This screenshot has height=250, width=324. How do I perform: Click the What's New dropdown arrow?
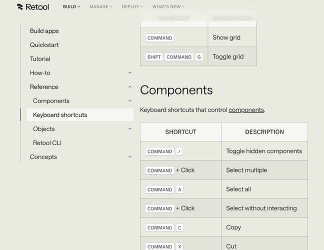[183, 7]
